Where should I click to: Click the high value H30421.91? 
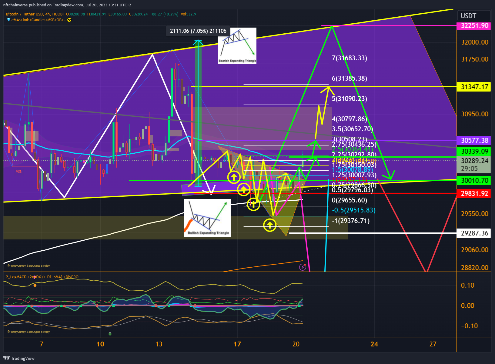point(97,14)
